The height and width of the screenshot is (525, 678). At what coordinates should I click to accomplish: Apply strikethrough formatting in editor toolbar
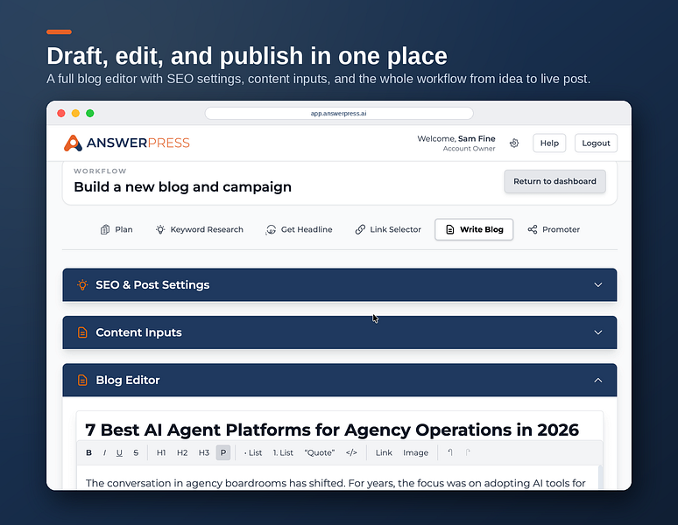[x=136, y=452]
